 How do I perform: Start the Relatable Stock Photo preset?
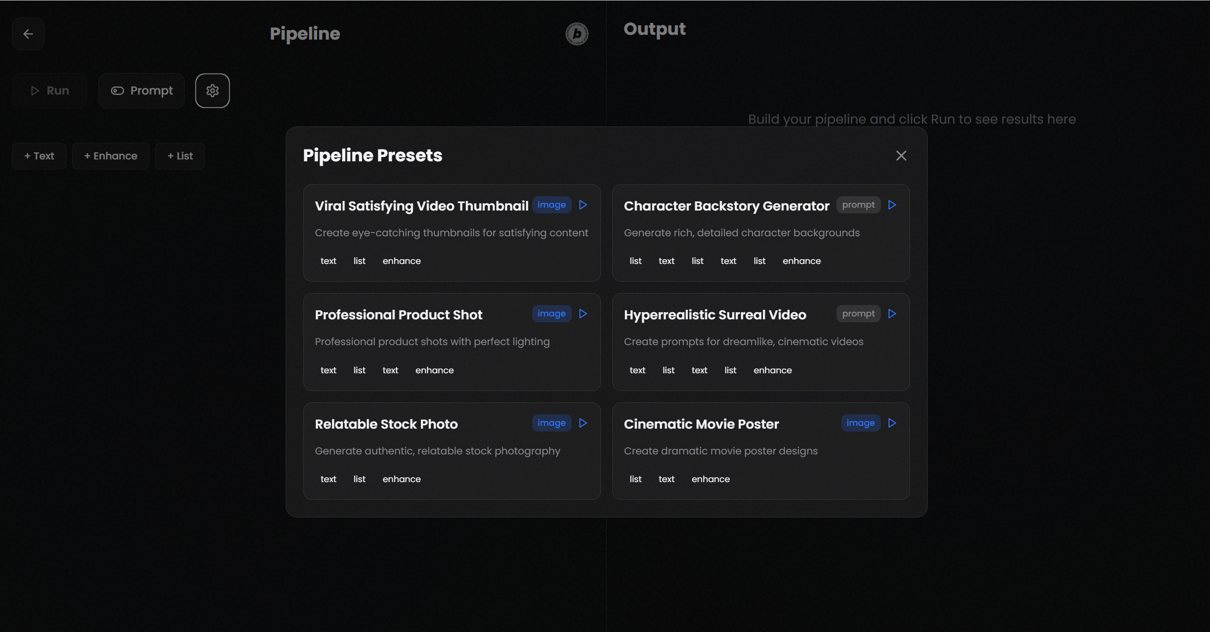click(583, 423)
